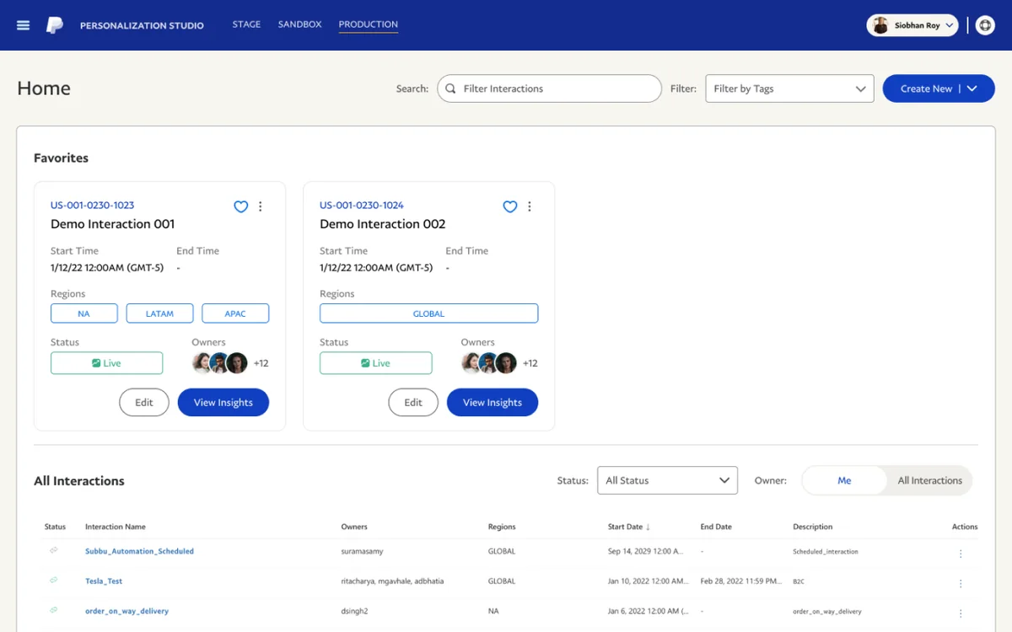Unfavorite Demo Interaction 002 heart icon

[510, 206]
